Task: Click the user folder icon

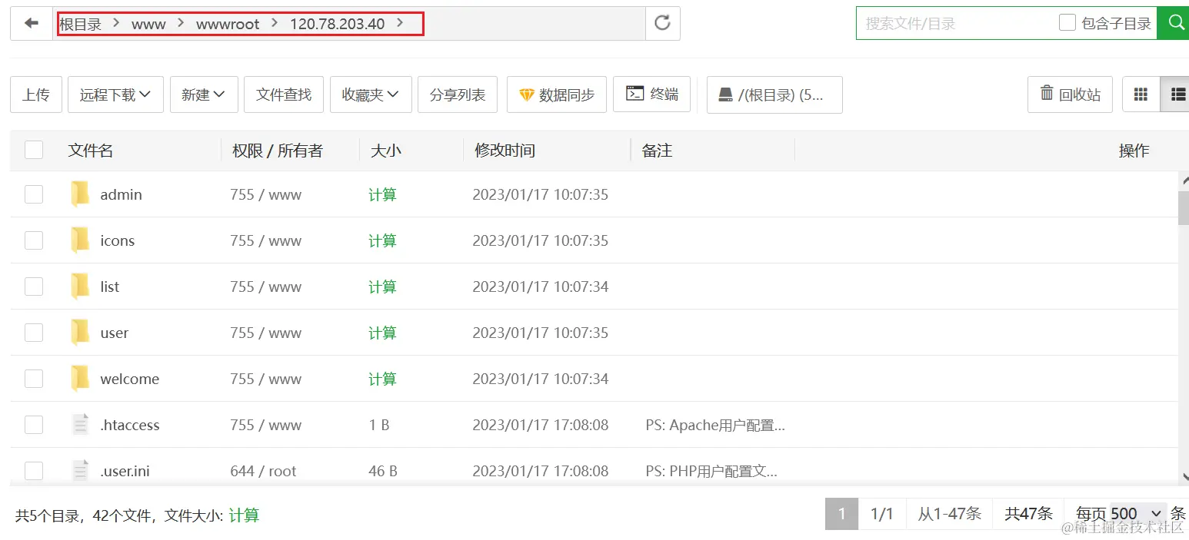Action: pyautogui.click(x=80, y=333)
